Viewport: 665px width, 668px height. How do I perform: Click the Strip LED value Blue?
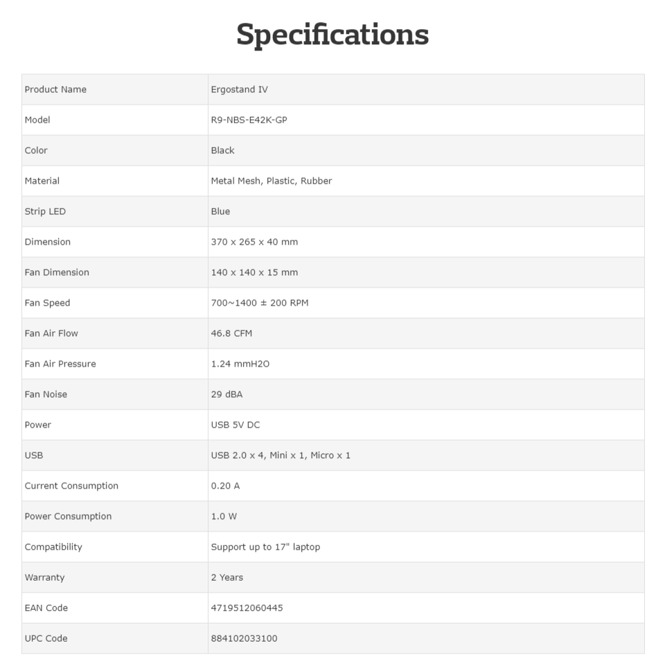(220, 211)
